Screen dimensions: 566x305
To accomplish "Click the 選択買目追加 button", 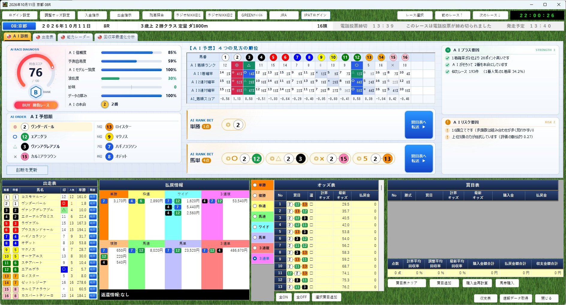I will click(x=326, y=297).
